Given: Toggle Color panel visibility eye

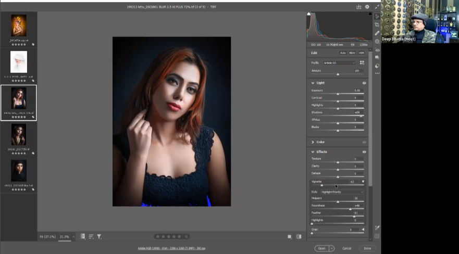Looking at the screenshot, I should [364, 142].
